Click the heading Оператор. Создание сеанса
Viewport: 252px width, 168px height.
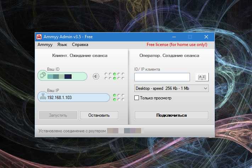(x=169, y=56)
